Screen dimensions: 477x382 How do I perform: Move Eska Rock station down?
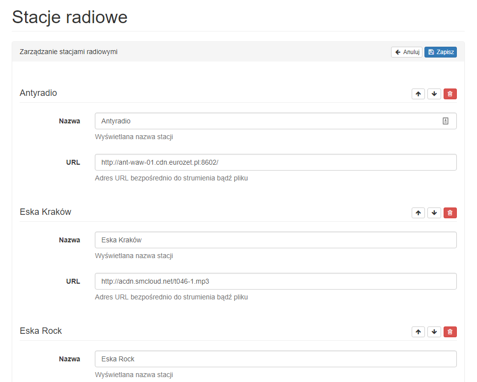coord(434,332)
